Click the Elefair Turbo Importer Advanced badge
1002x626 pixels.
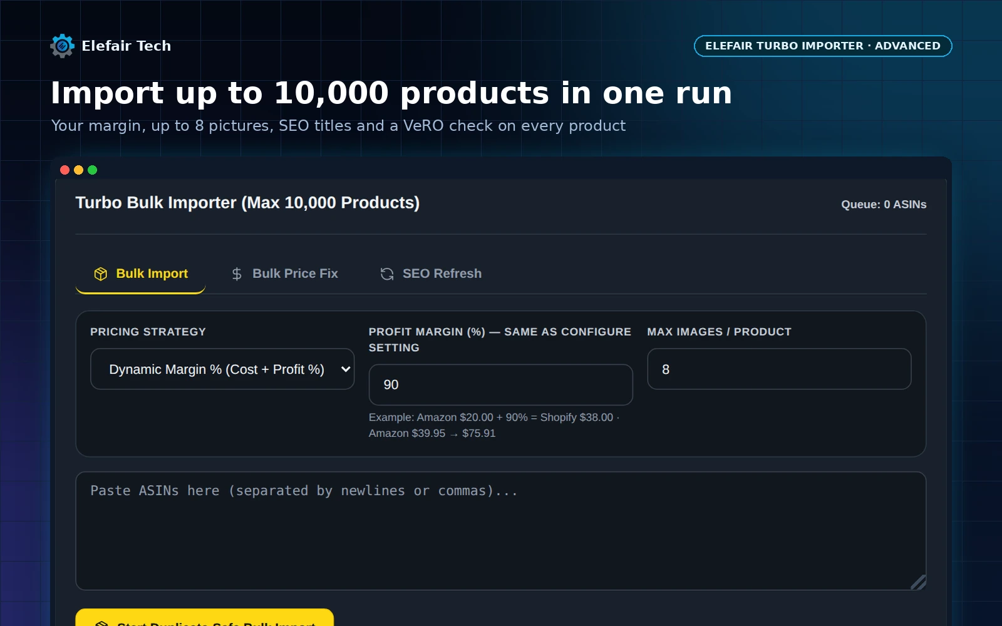(x=823, y=46)
